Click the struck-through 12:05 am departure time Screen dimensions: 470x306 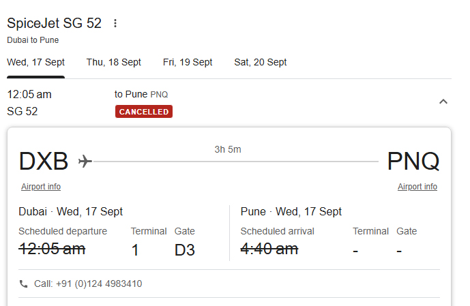pos(52,249)
